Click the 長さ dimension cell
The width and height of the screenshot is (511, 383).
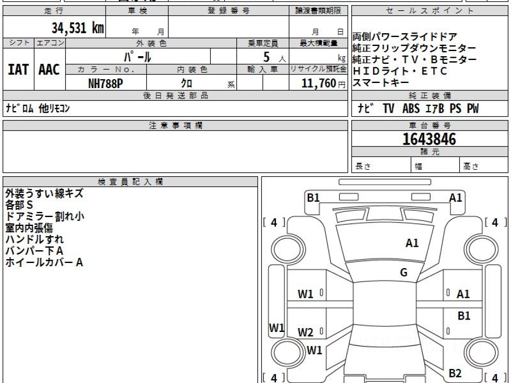(x=381, y=165)
